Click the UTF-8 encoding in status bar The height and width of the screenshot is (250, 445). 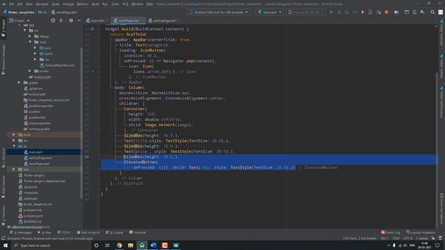407,238
